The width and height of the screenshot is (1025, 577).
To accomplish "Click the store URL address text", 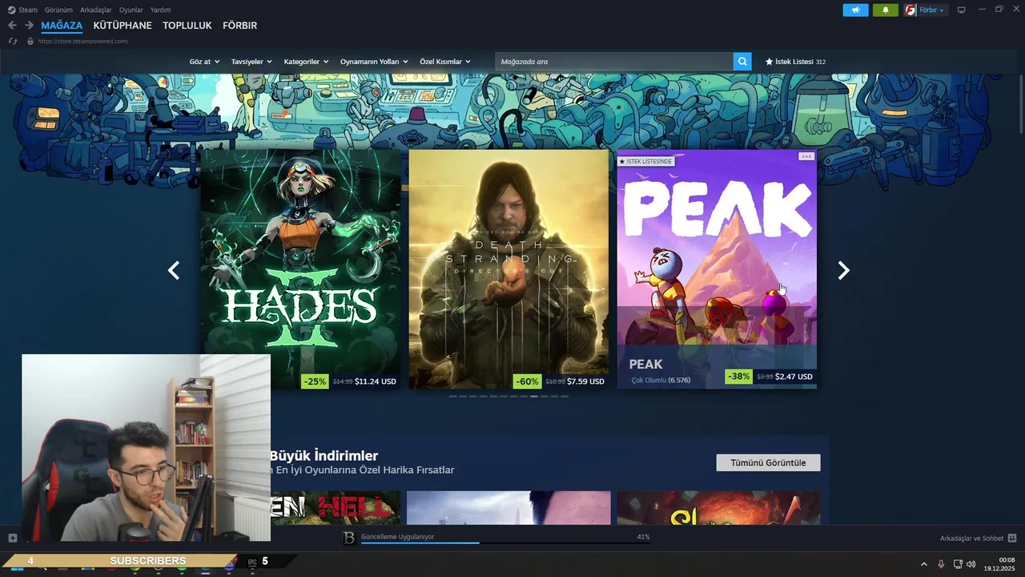I will click(x=82, y=41).
